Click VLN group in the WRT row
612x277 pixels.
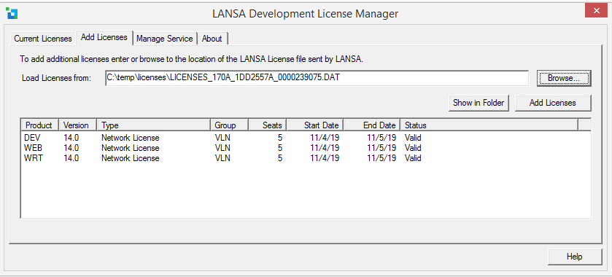point(222,158)
